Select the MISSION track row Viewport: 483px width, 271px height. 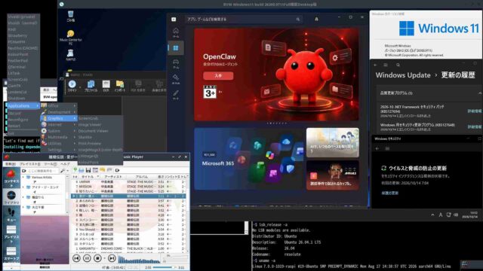[x=129, y=187]
